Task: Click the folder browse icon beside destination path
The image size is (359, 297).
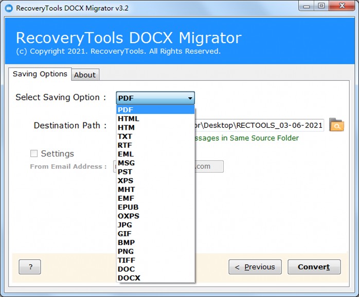Action: click(x=336, y=125)
